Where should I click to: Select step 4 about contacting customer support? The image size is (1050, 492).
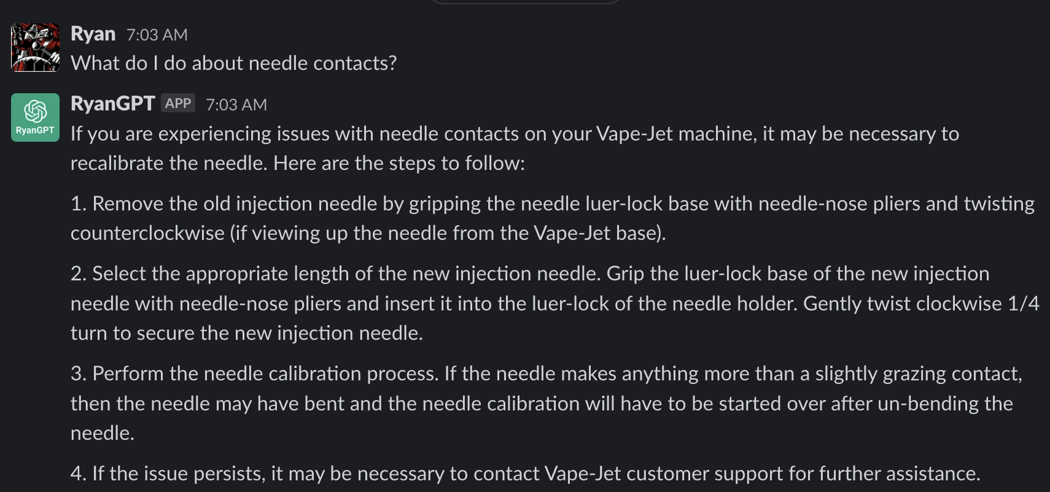point(525,474)
